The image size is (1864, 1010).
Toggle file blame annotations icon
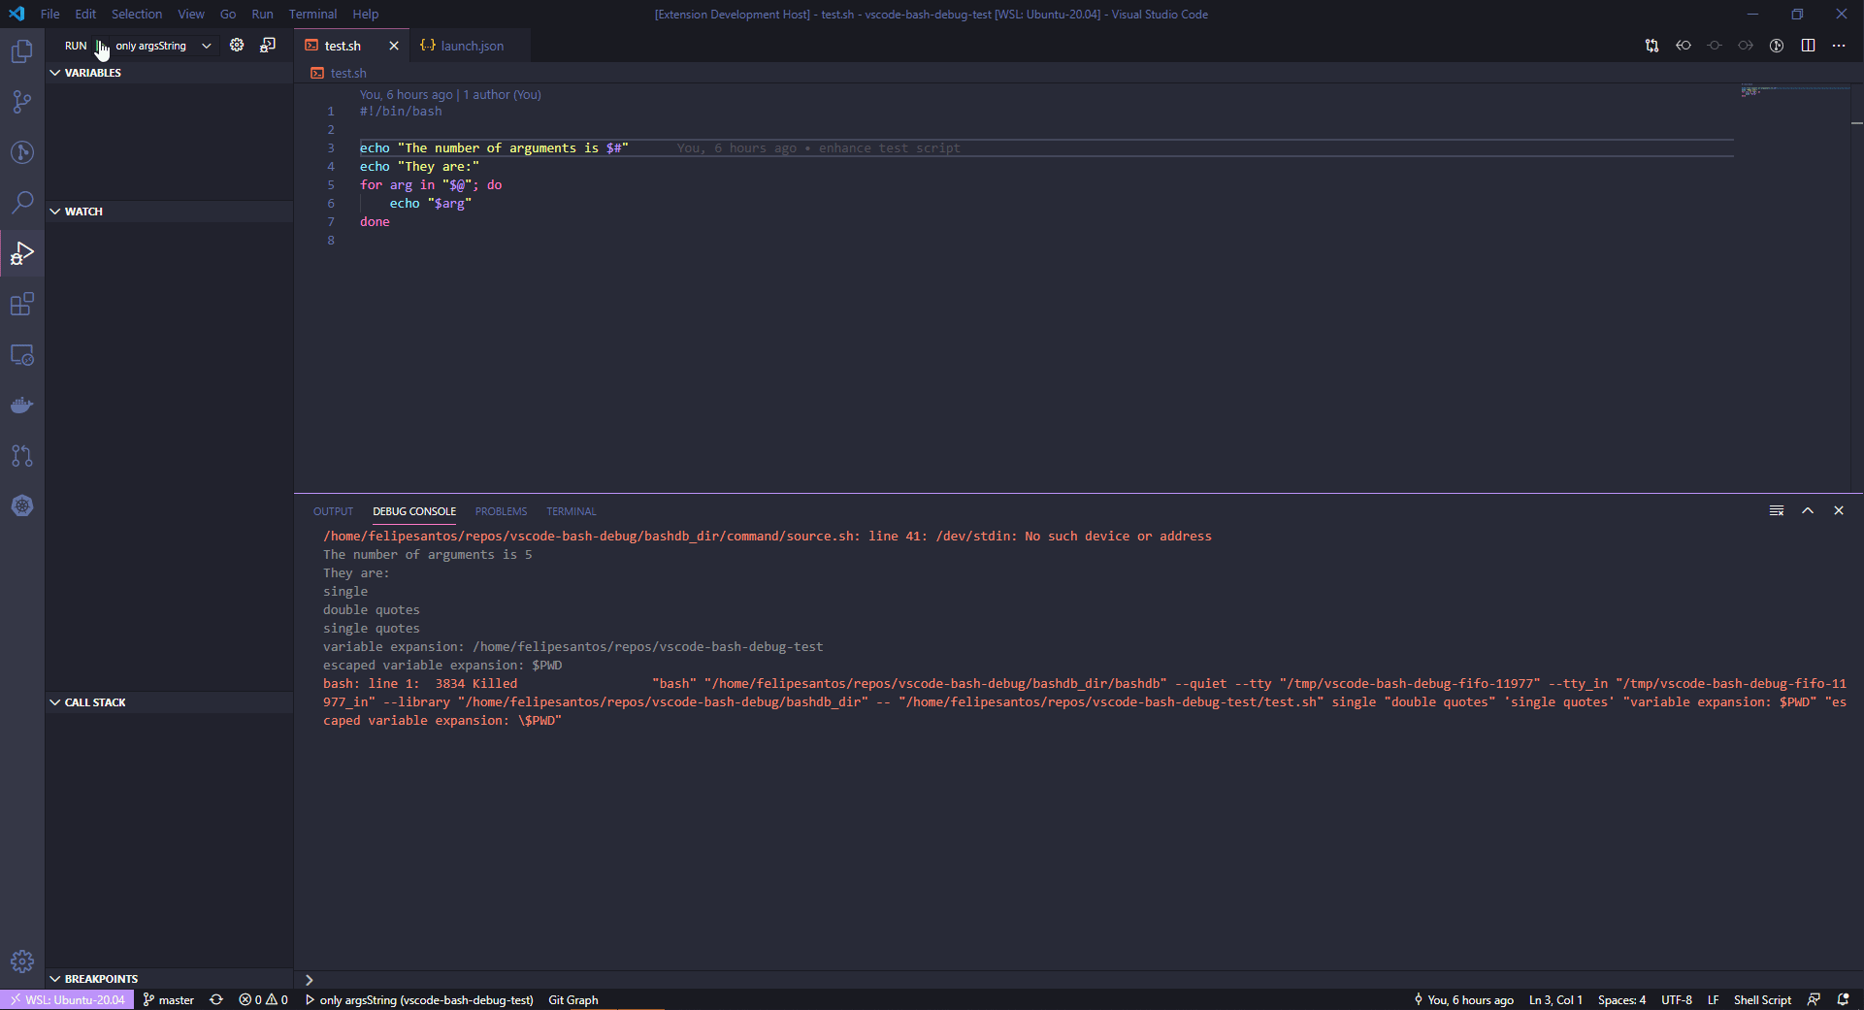coord(1777,46)
